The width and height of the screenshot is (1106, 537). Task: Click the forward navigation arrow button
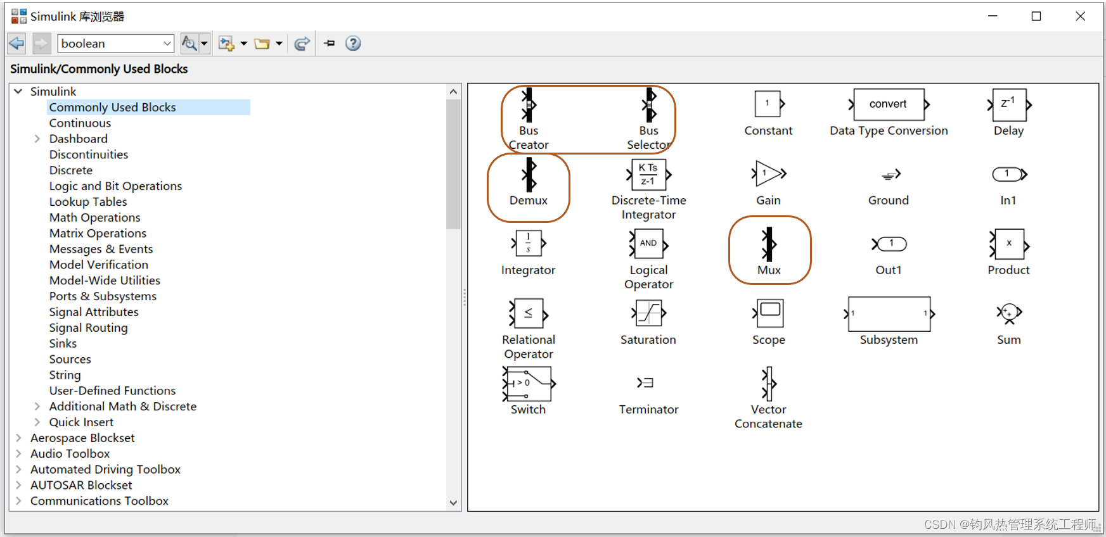[x=41, y=43]
